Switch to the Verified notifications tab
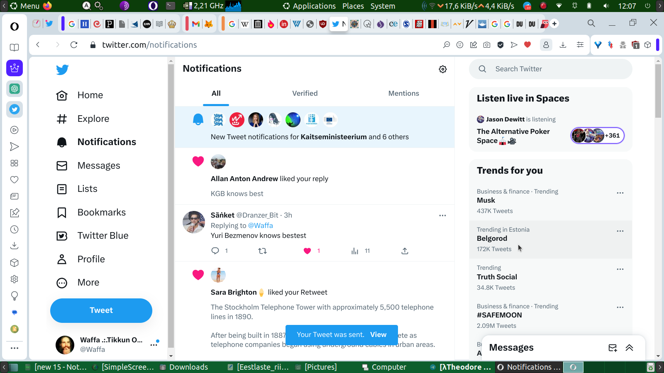This screenshot has width=664, height=373. [305, 94]
